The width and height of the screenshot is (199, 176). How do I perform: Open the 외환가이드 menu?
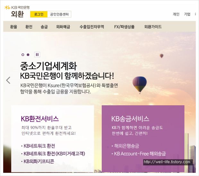(x=153, y=27)
